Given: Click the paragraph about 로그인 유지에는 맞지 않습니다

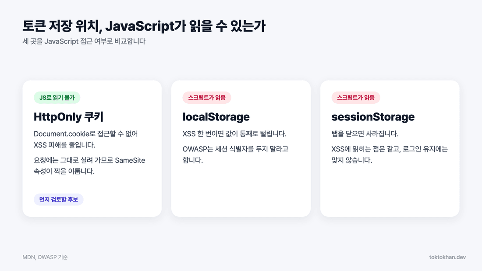Looking at the screenshot, I should [x=390, y=155].
